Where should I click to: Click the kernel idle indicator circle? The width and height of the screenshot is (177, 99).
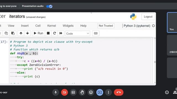[x=153, y=26]
